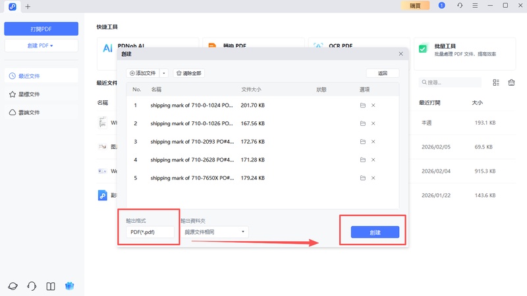Select 最近文件 in sidebar
The image size is (527, 296).
pos(41,76)
